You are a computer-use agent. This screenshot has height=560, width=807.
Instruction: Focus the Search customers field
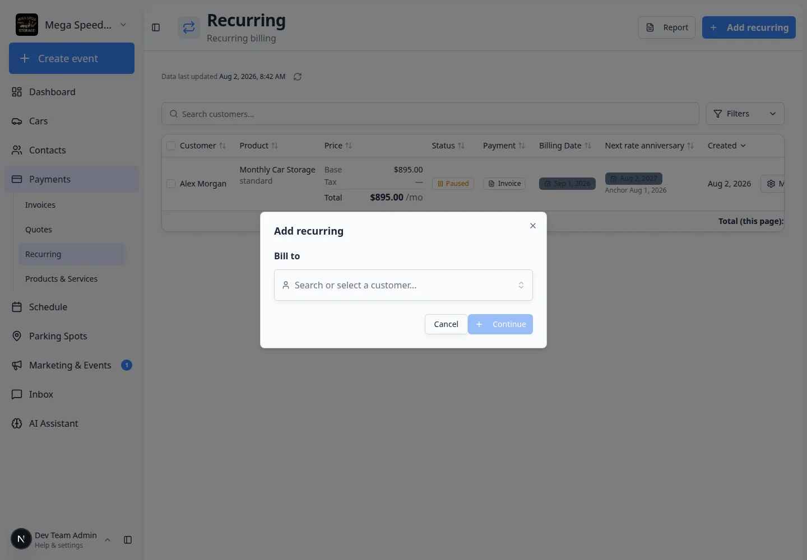click(x=430, y=114)
